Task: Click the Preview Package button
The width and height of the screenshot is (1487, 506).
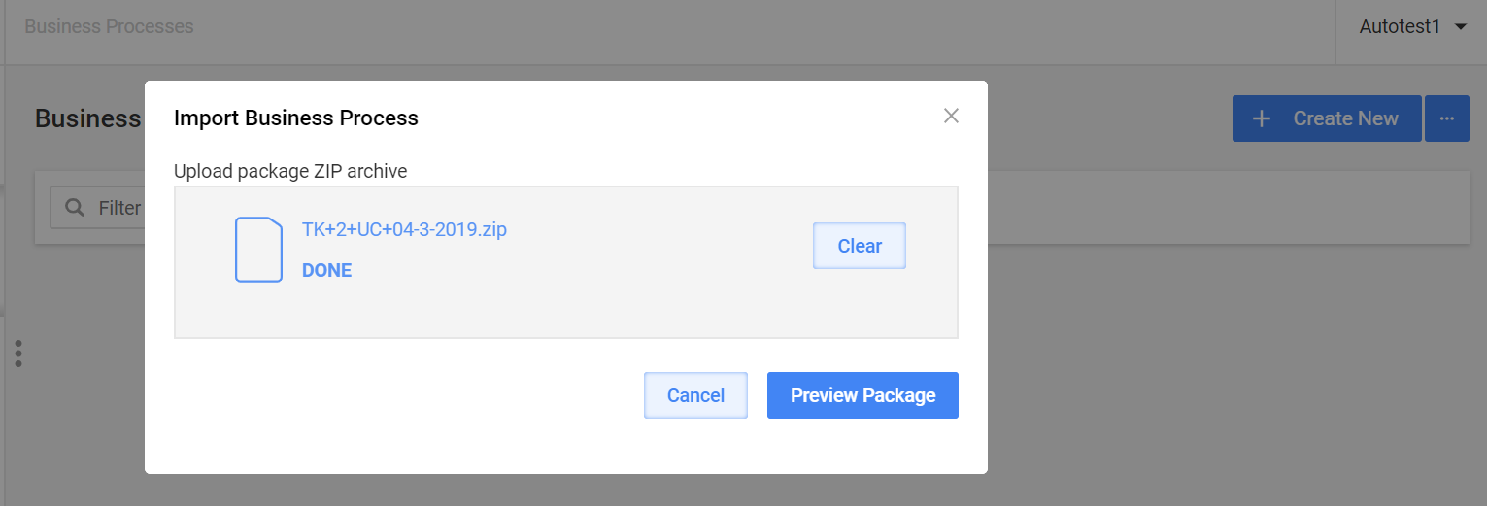Action: [862, 395]
